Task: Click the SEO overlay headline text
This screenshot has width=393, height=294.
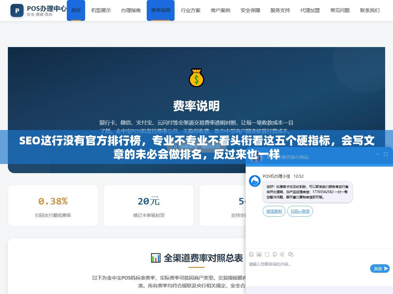Action: coord(196,147)
